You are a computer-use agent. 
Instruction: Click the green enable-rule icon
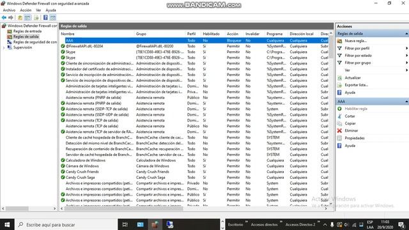point(339,109)
